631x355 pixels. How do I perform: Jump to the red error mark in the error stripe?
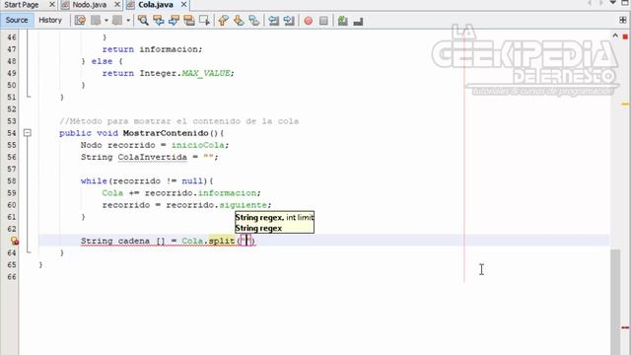(x=625, y=327)
